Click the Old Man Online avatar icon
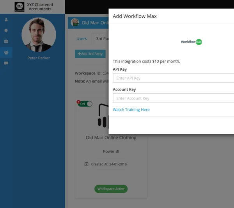 [x=75, y=22]
